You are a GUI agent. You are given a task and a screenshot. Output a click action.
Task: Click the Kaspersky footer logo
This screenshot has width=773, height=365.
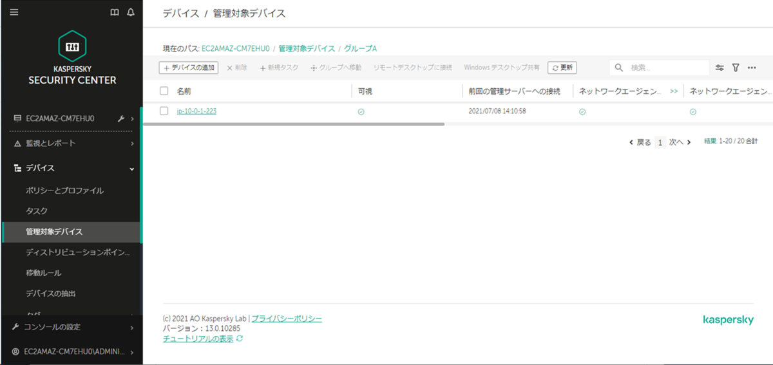[728, 320]
